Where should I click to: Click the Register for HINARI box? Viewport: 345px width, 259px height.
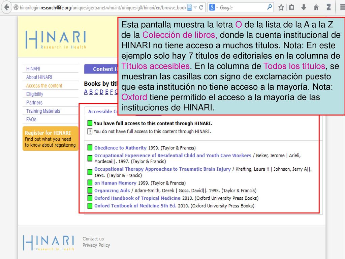coord(51,139)
